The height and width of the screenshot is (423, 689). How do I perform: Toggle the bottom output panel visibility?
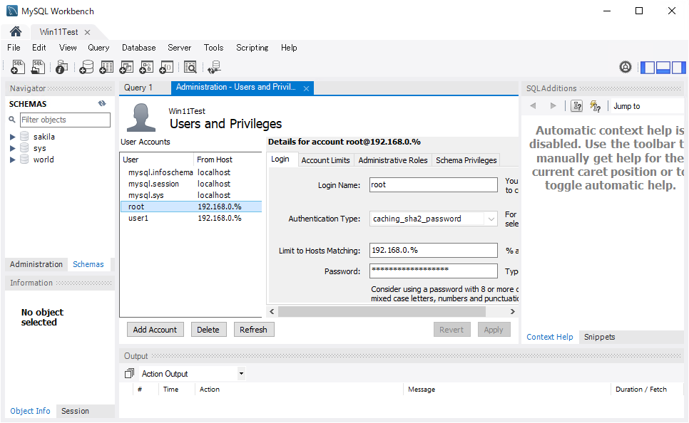click(x=663, y=68)
